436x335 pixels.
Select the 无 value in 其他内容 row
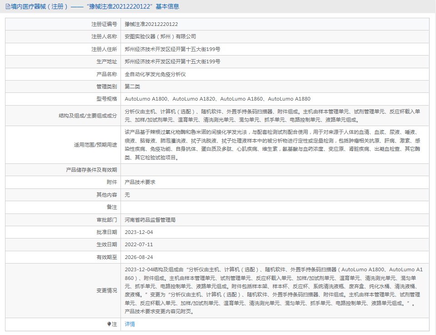point(127,195)
